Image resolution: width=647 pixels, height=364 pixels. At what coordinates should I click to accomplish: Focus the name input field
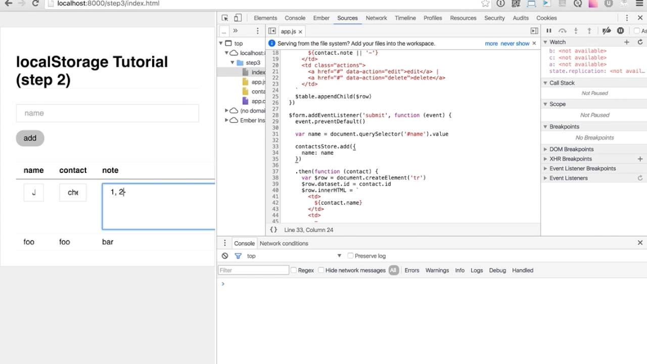(108, 113)
